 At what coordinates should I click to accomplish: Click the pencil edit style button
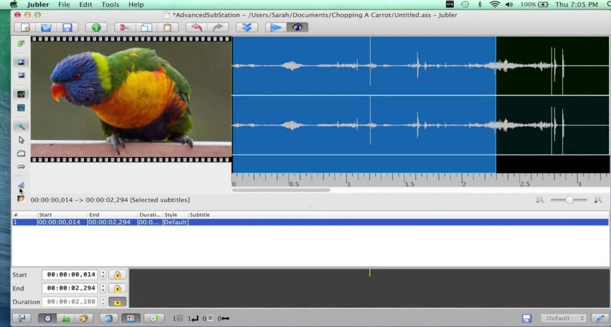click(600, 318)
